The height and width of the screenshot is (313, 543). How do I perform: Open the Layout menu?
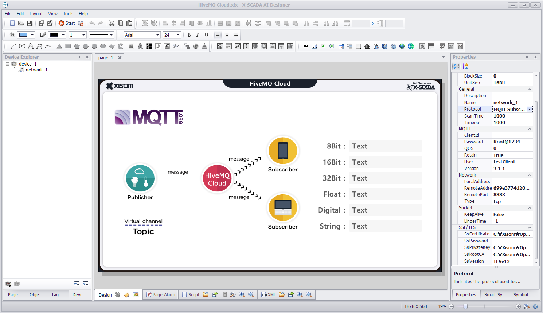tap(36, 13)
